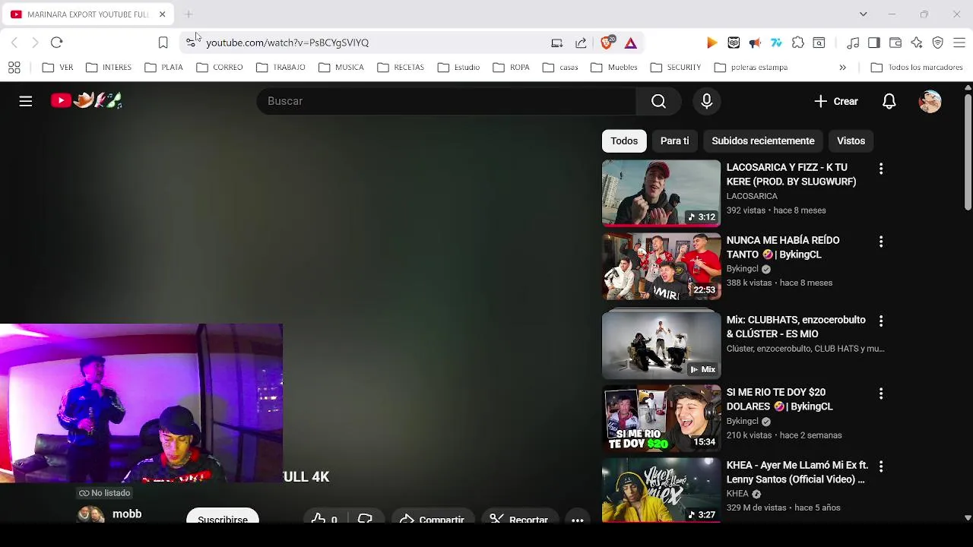
Task: Bookmark this page in the address bar
Action: 163,43
